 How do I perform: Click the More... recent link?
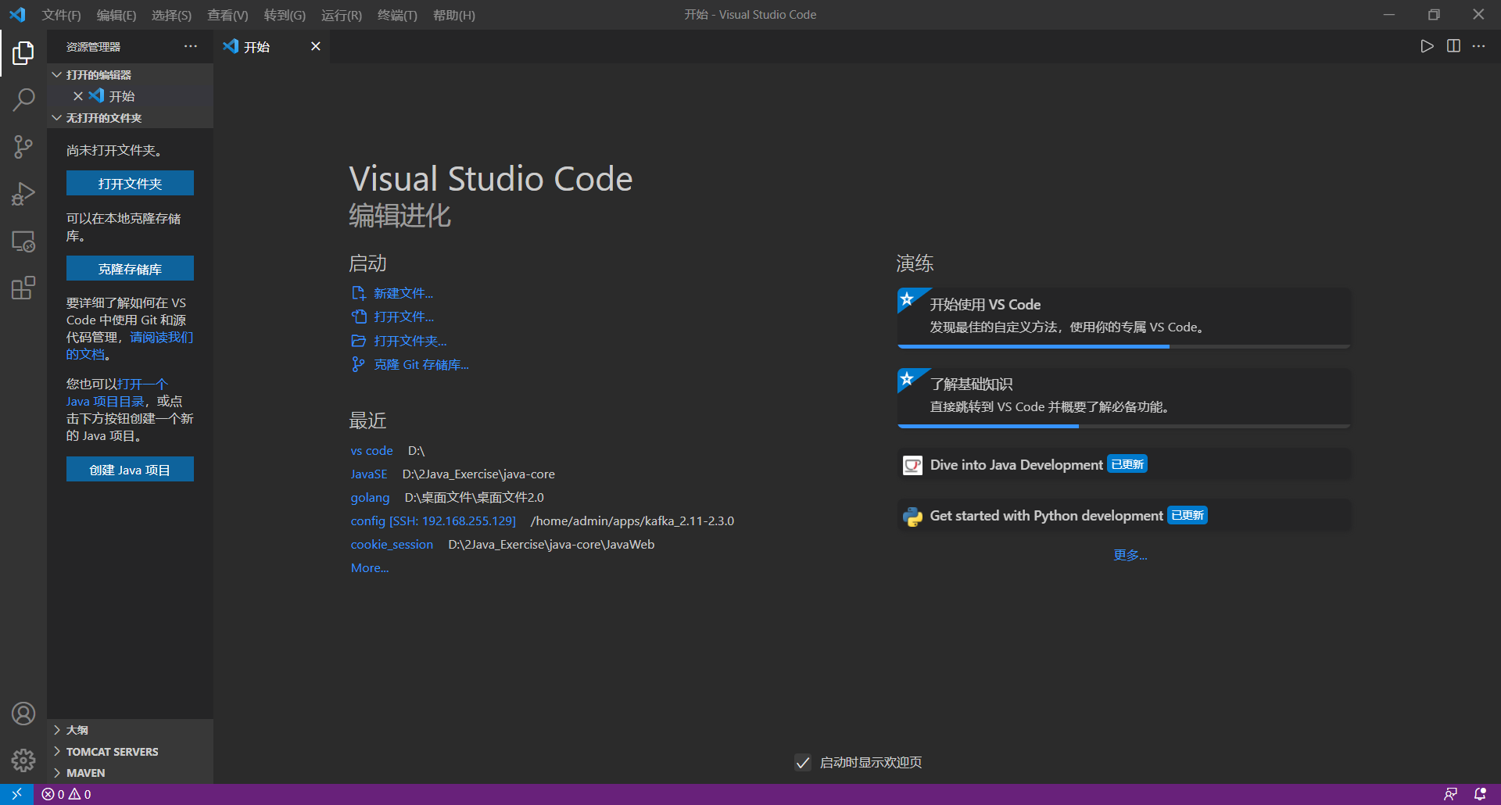(x=370, y=568)
